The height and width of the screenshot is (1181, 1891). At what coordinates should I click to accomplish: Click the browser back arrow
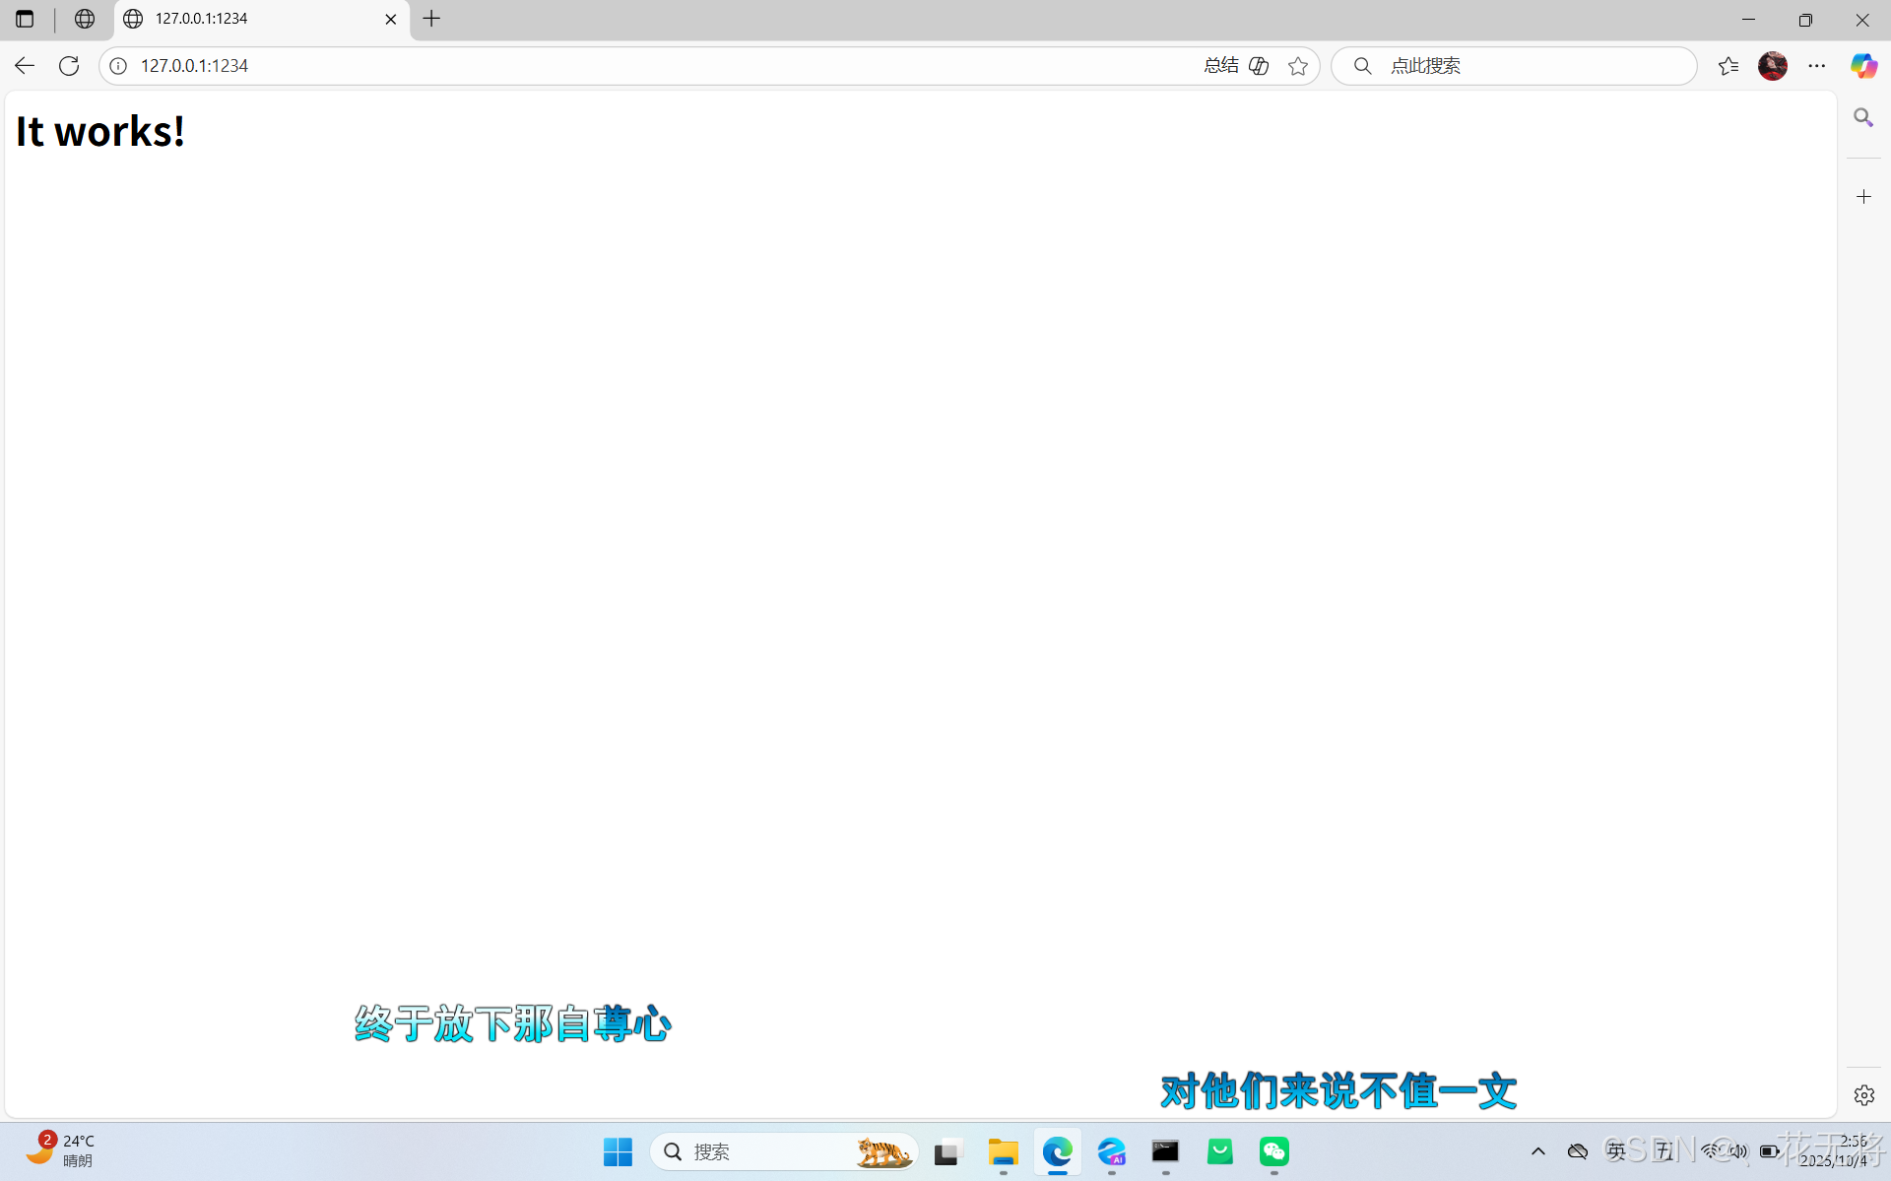pos(25,66)
